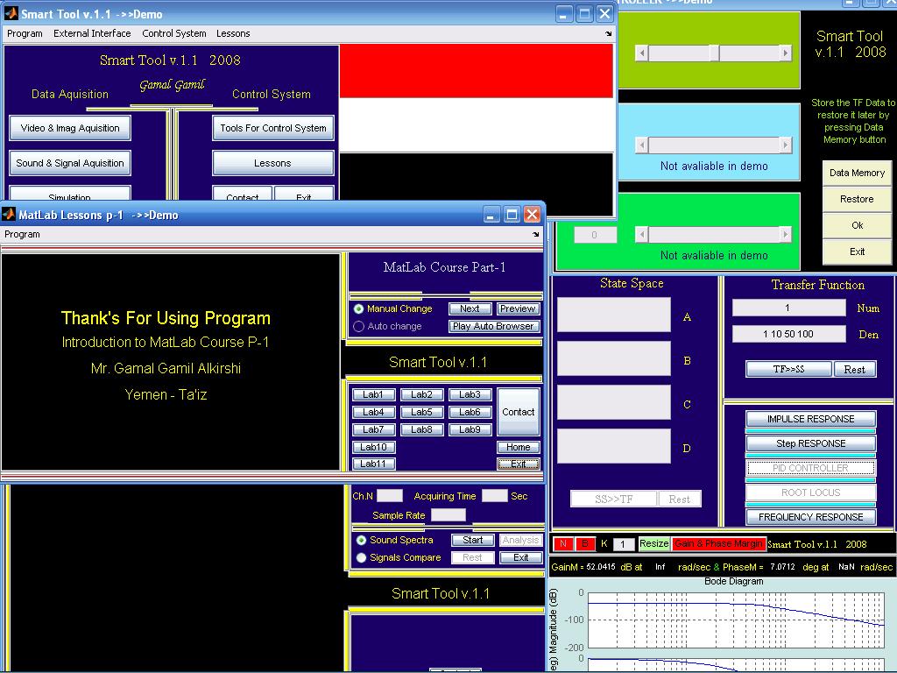Open Lab11 lesson
Viewport: 897px width, 673px height.
(x=373, y=464)
